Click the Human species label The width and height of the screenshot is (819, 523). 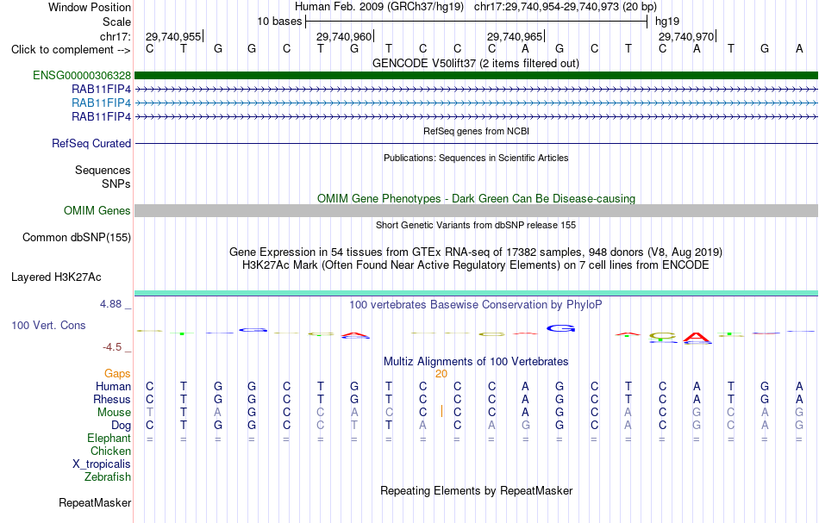coord(113,387)
